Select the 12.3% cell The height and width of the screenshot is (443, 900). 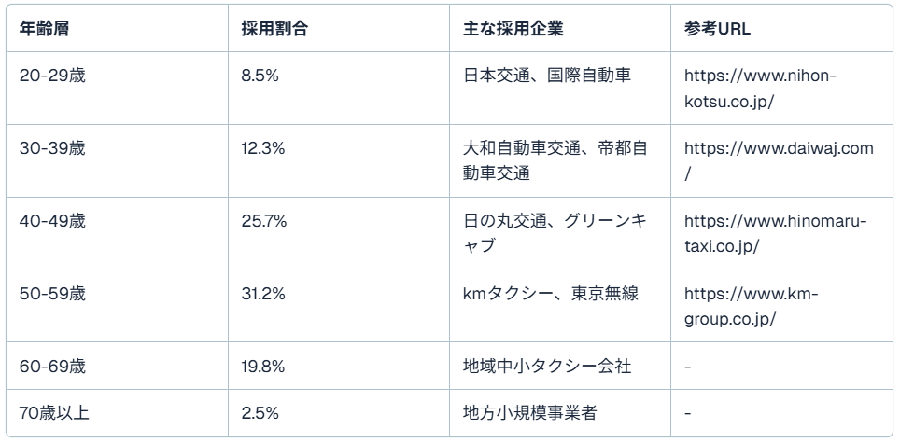[x=263, y=148]
